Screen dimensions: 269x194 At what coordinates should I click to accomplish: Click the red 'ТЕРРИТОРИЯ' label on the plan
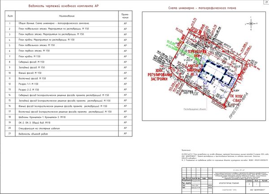click(x=197, y=52)
